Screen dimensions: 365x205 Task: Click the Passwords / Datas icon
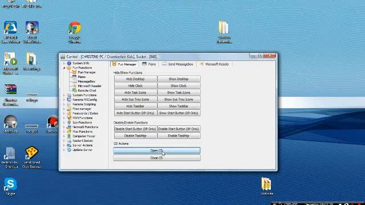69,113
